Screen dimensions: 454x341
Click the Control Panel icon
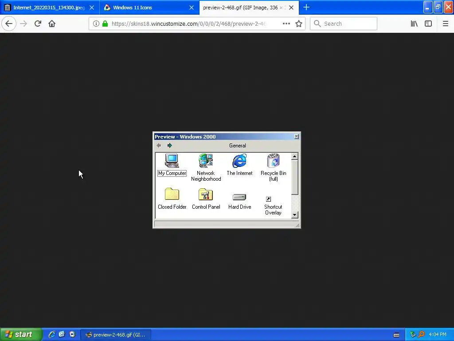pos(206,194)
